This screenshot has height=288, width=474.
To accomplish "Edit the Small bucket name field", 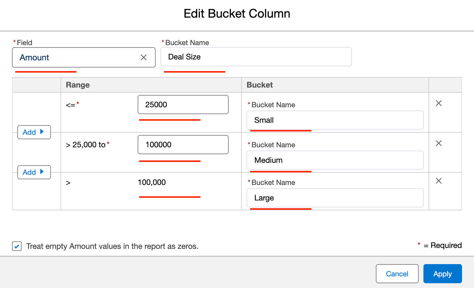I will click(335, 120).
